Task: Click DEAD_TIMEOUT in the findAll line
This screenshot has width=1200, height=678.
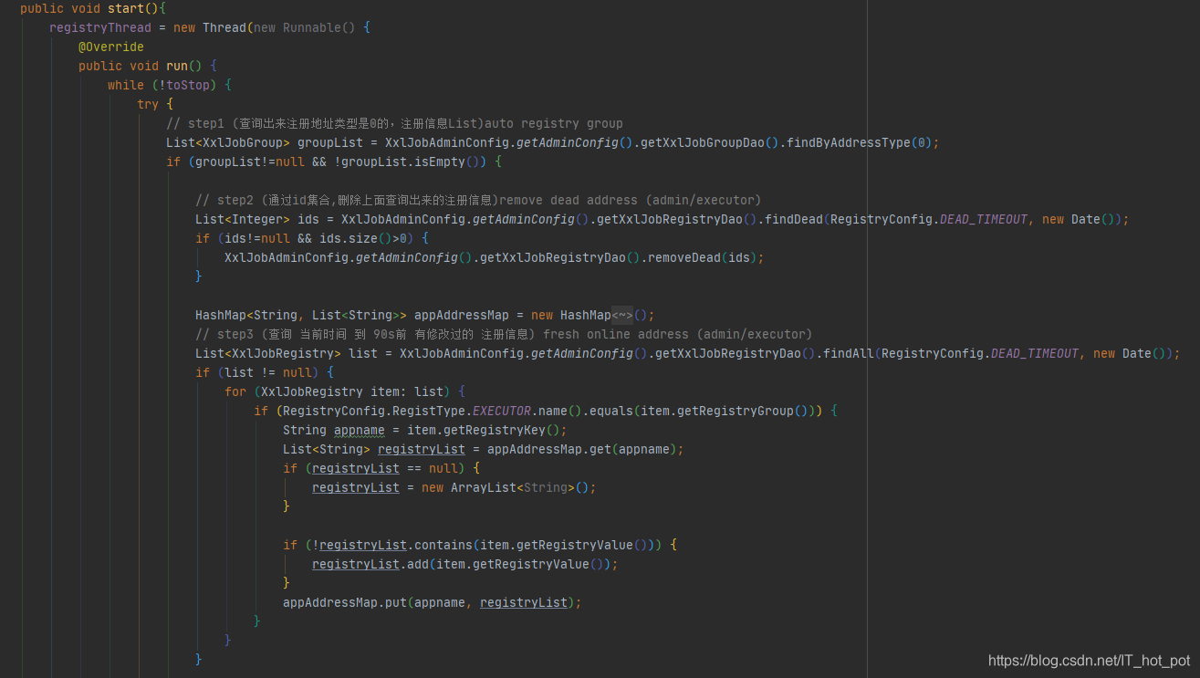Action: click(x=1035, y=353)
